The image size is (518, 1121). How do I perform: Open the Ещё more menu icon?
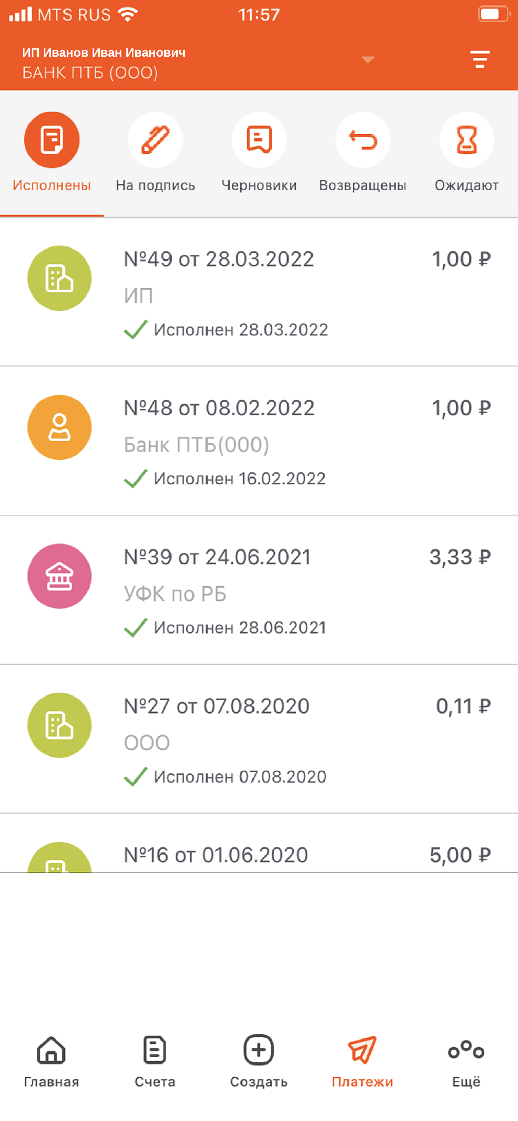tap(466, 1051)
